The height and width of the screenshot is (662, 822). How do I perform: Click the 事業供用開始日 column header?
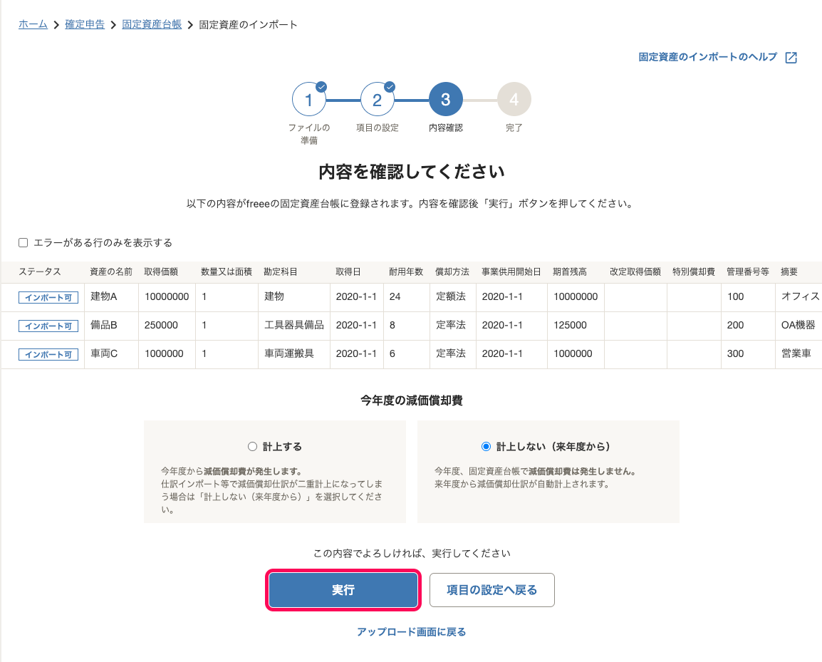point(511,271)
